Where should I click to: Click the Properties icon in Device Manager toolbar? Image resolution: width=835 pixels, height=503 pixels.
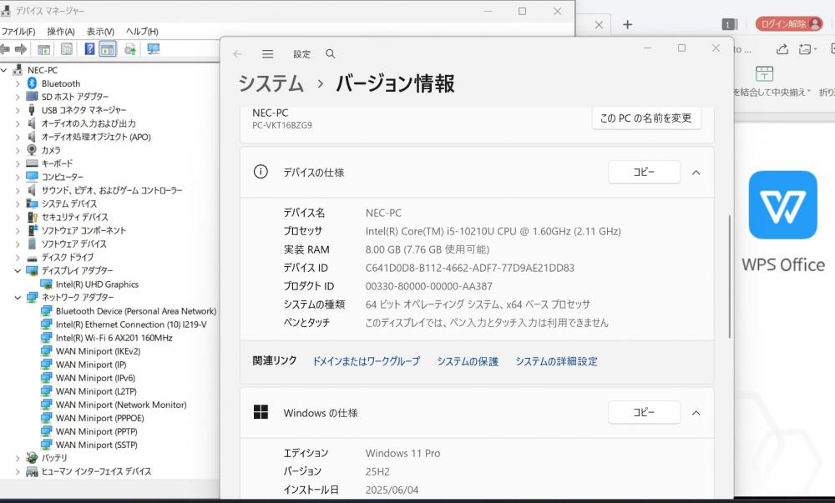(67, 49)
